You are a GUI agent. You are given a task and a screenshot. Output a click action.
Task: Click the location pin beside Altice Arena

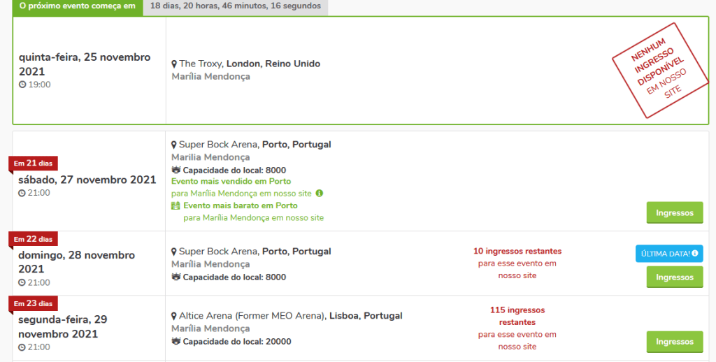click(174, 316)
